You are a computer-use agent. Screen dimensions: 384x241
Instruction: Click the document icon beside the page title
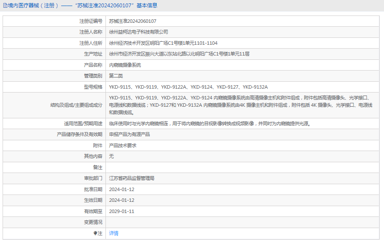(5, 6)
